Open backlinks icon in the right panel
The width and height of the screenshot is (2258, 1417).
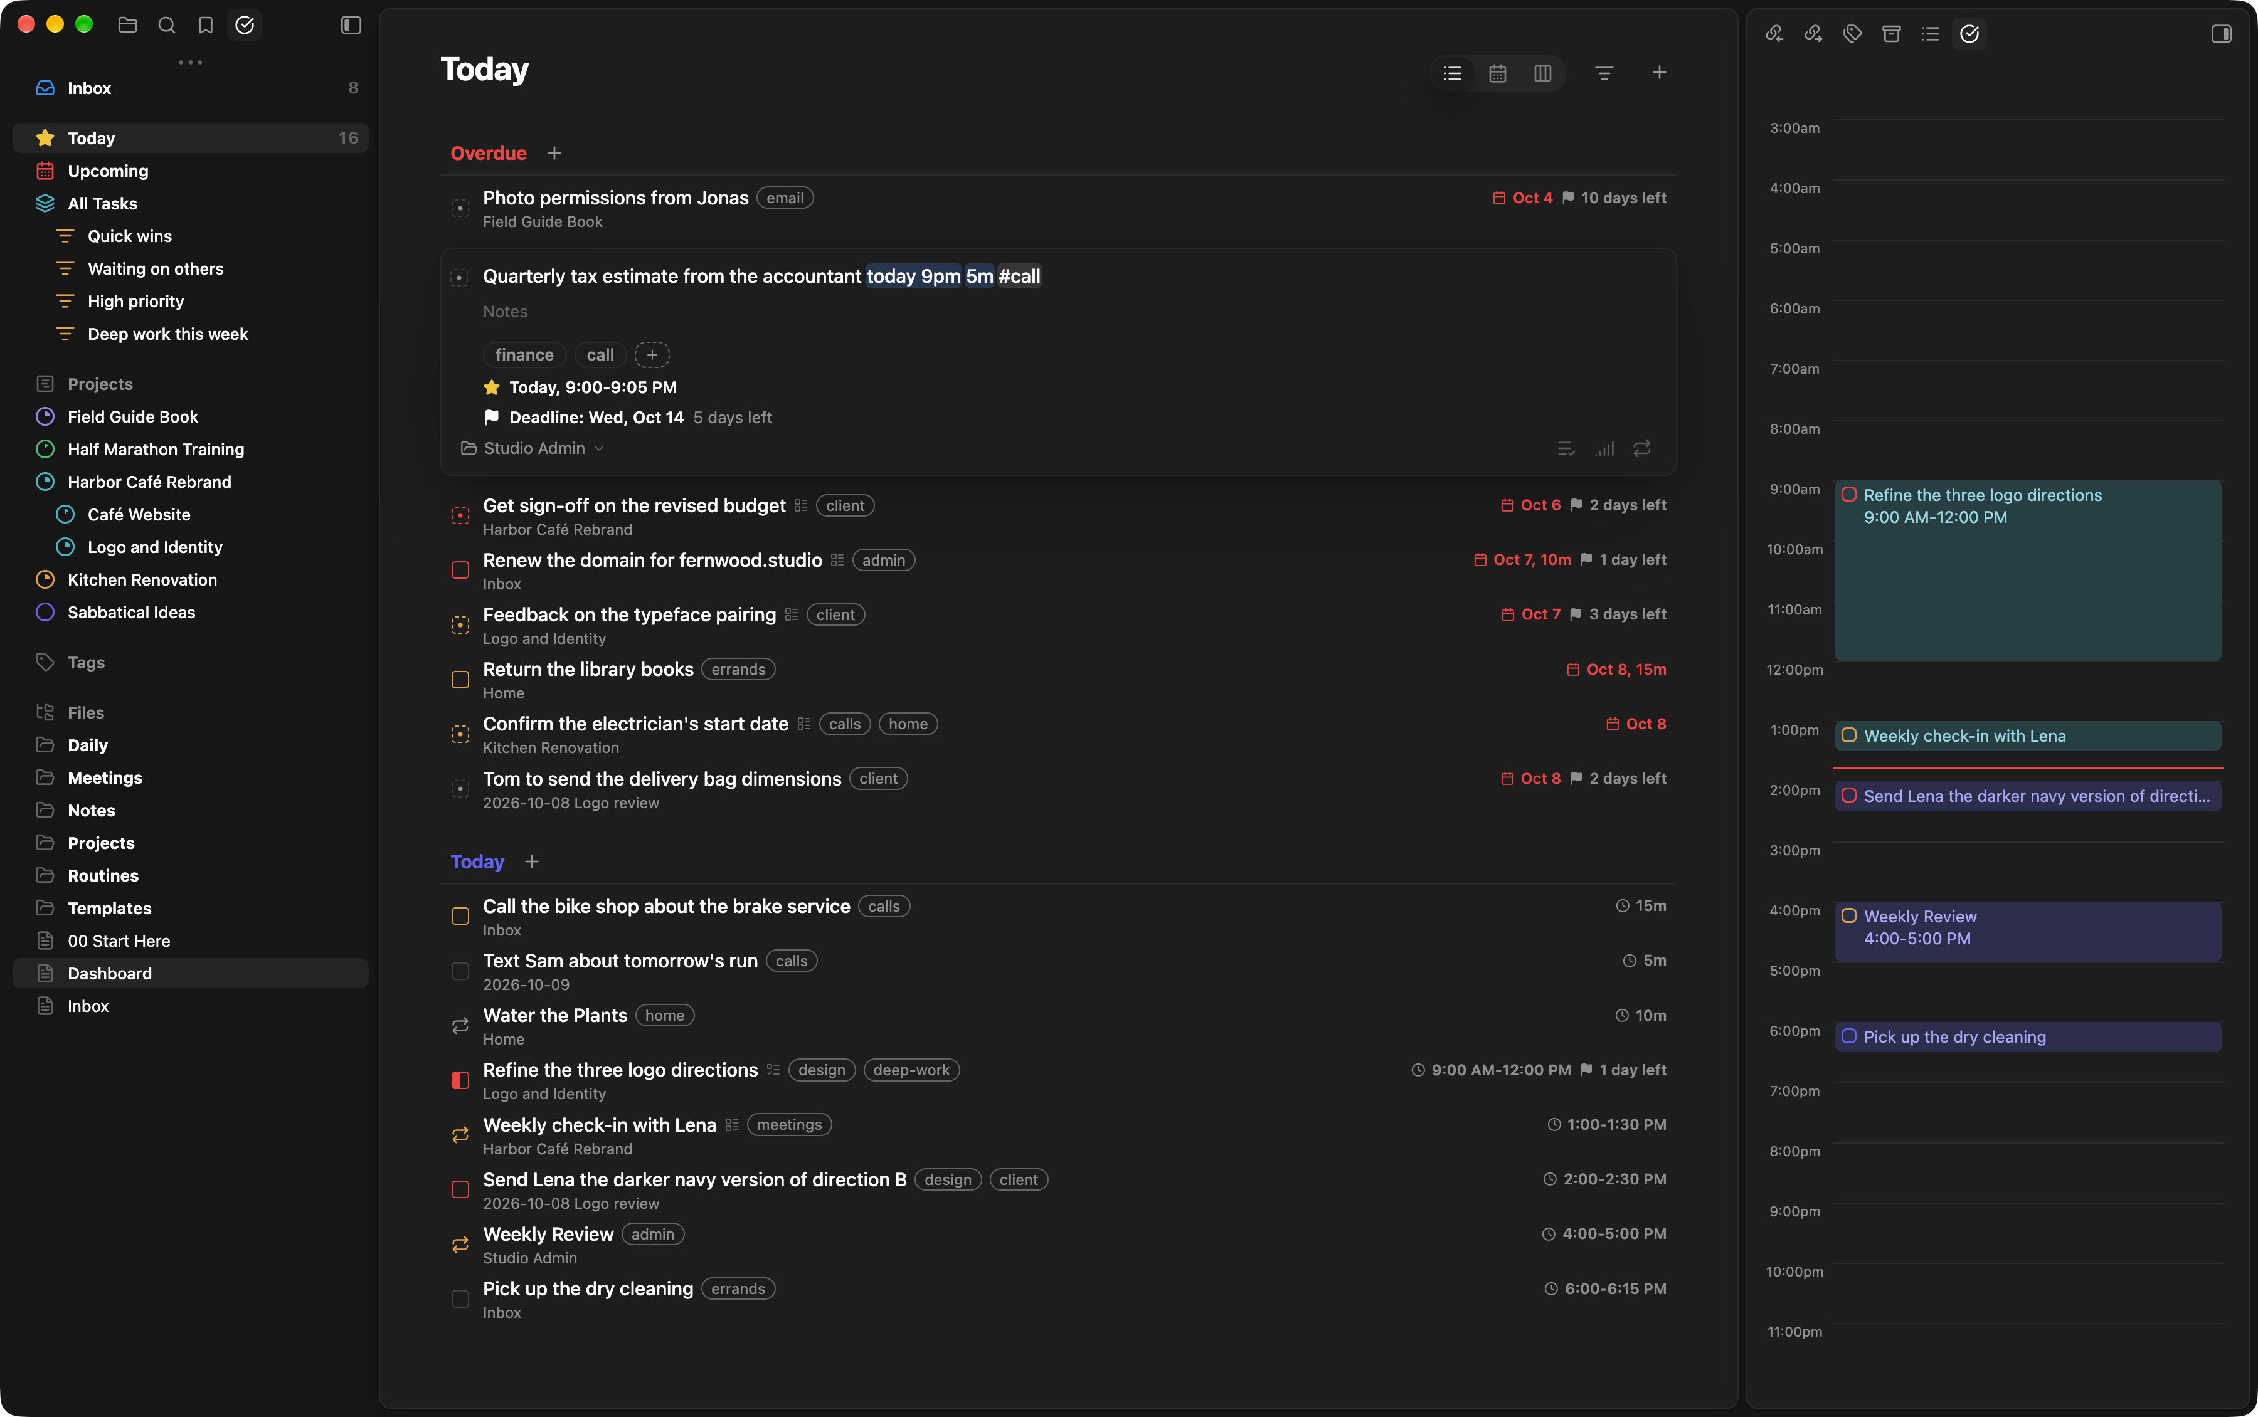coord(1774,34)
